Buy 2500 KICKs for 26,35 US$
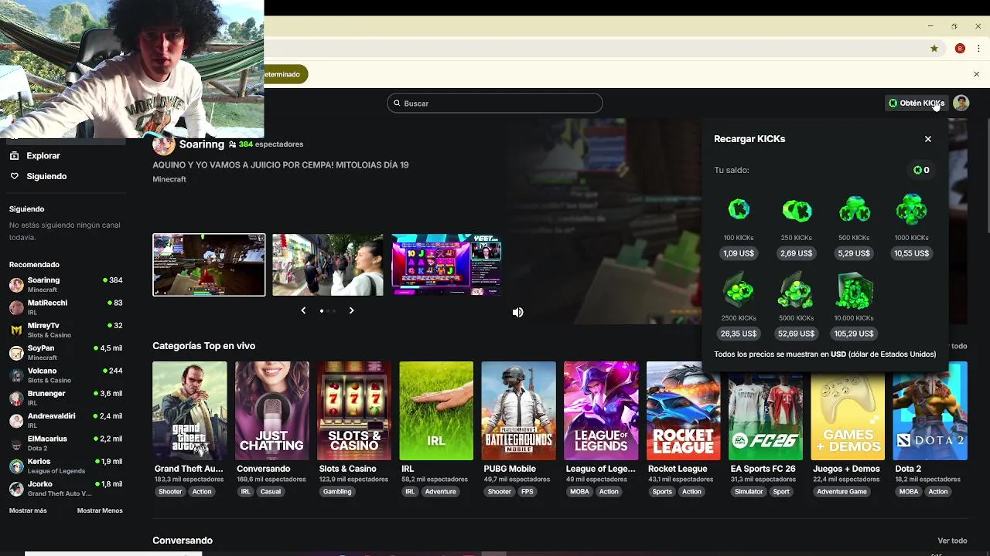 [x=739, y=334]
